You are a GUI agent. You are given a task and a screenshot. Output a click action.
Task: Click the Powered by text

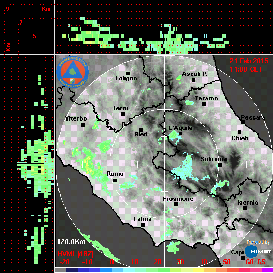click(x=258, y=242)
